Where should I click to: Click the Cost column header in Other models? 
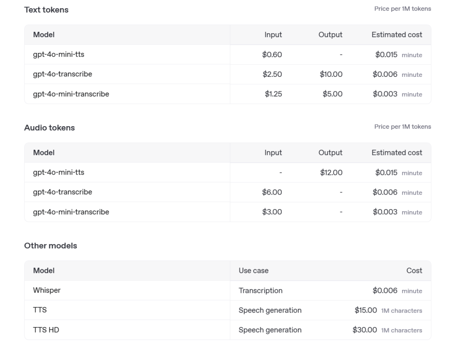coord(414,270)
